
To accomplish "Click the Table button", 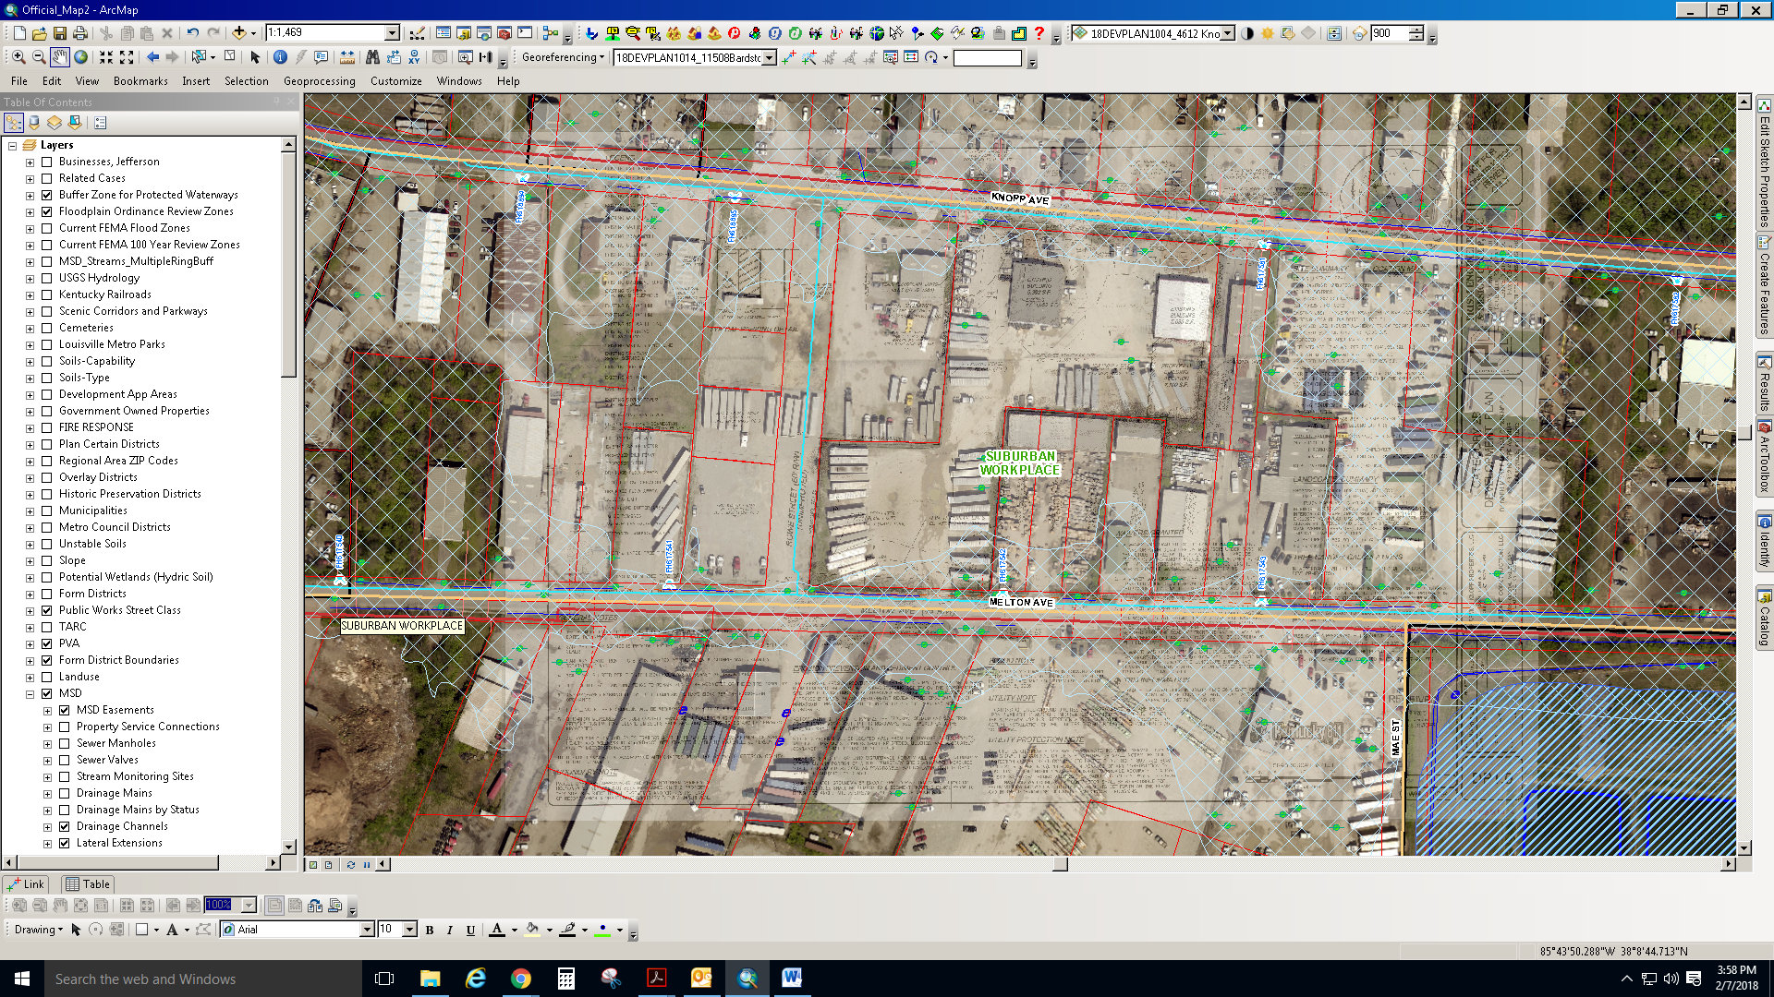I will coord(88,883).
